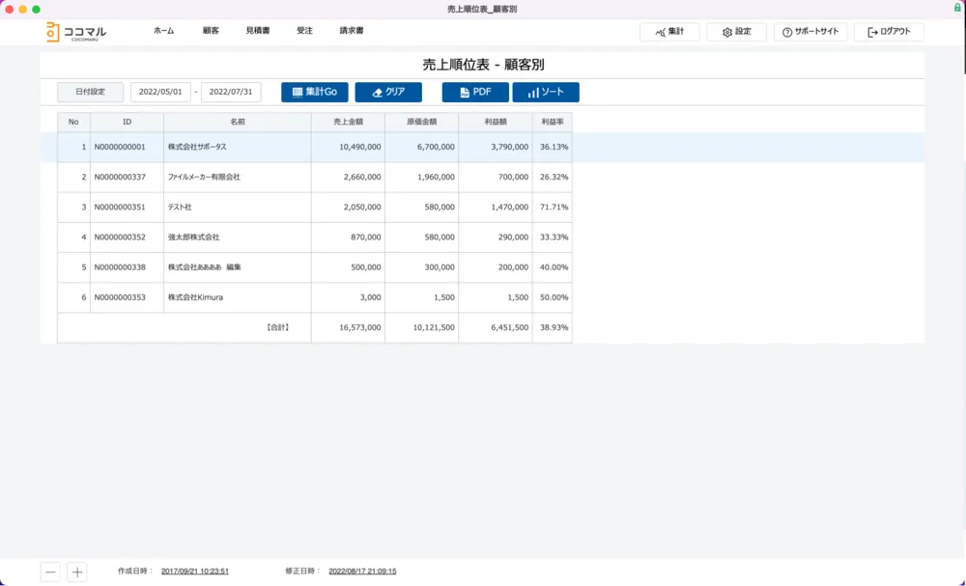Screen dimensions: 966x586
Task: Zoom in with the plus button
Action: [77, 572]
